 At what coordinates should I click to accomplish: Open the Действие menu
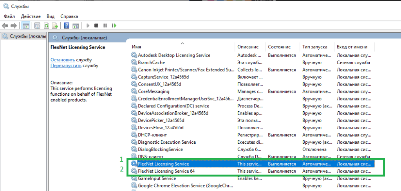(x=31, y=16)
